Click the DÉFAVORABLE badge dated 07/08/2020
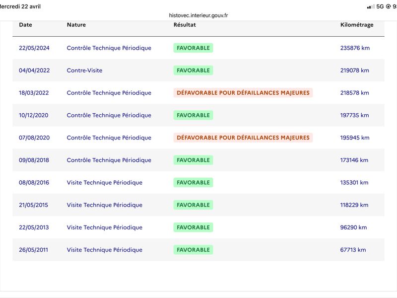The image size is (397, 298). click(x=243, y=138)
